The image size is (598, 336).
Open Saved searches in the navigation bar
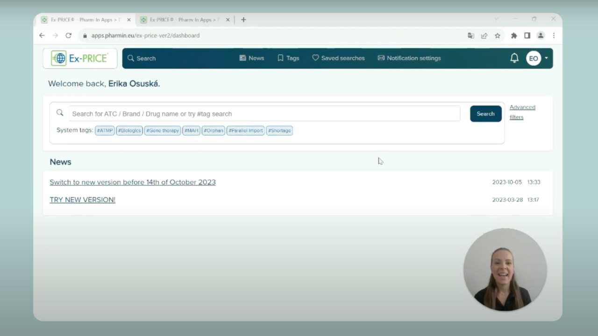[338, 58]
